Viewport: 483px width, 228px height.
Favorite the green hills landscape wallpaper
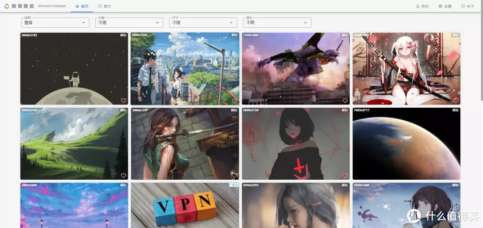pos(123,176)
